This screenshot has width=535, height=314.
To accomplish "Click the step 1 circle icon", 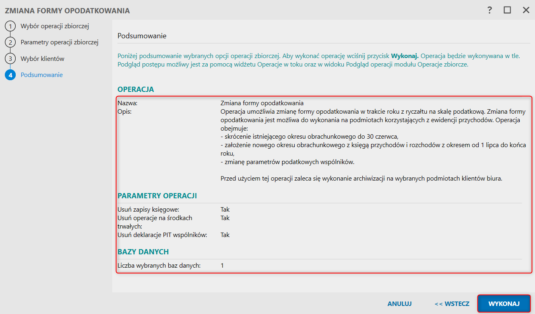I will pos(10,27).
